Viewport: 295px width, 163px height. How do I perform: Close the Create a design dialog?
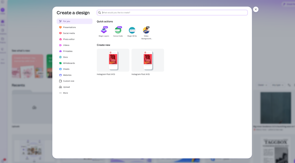click(256, 10)
